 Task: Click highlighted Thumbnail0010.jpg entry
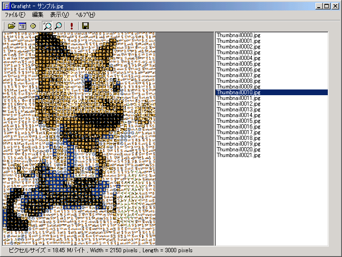coord(272,92)
